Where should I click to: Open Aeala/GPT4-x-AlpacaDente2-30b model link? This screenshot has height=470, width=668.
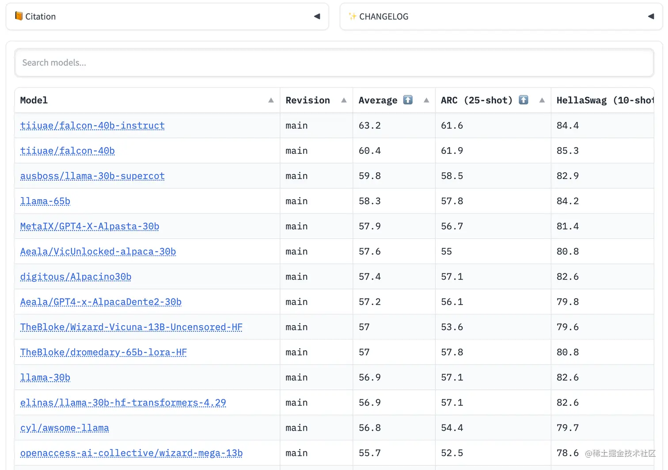click(101, 302)
